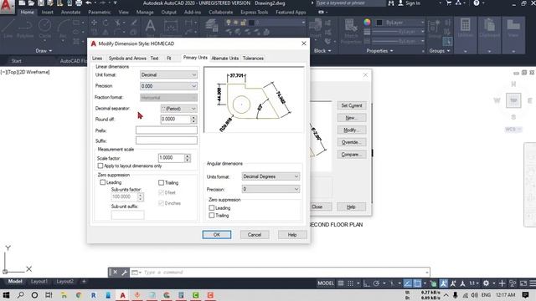This screenshot has width=536, height=301.
Task: Choose the Text tool in Annotation panel
Action: point(150,27)
